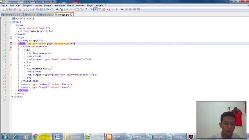Open the formlogin folder taskbar button
The width and height of the screenshot is (249, 140).
point(73,136)
